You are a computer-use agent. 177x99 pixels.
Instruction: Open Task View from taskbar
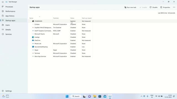tap(84, 96)
